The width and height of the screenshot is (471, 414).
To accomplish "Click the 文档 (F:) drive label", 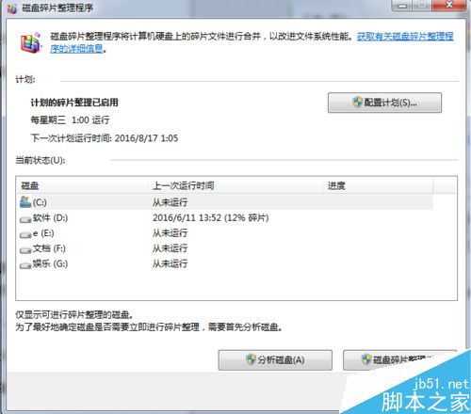I will [x=49, y=248].
